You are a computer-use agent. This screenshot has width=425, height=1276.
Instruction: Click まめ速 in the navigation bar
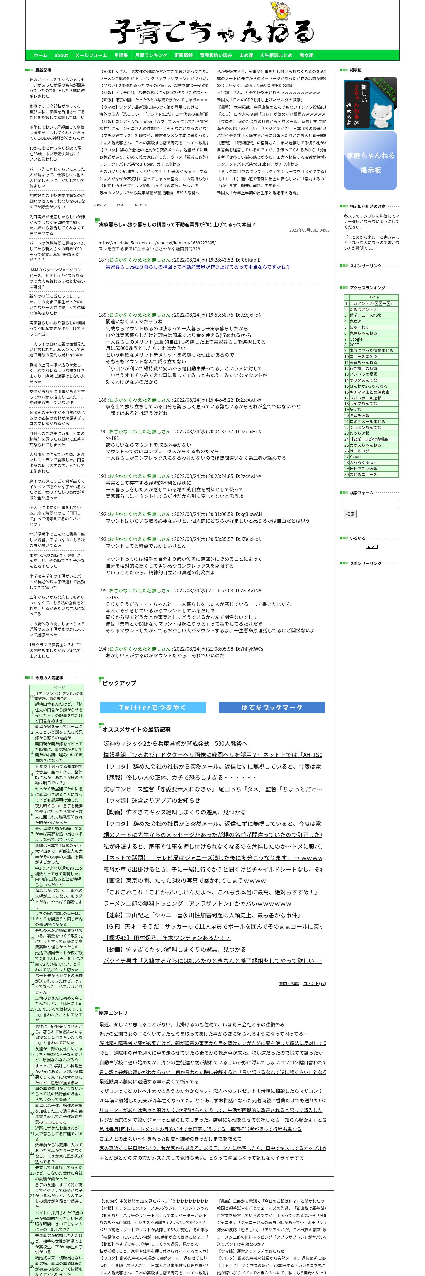246,55
